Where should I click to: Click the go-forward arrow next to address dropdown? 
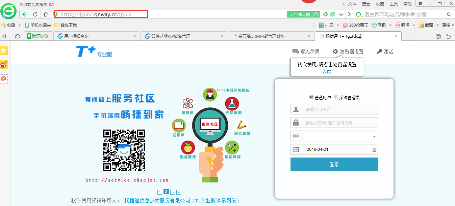pos(349,14)
